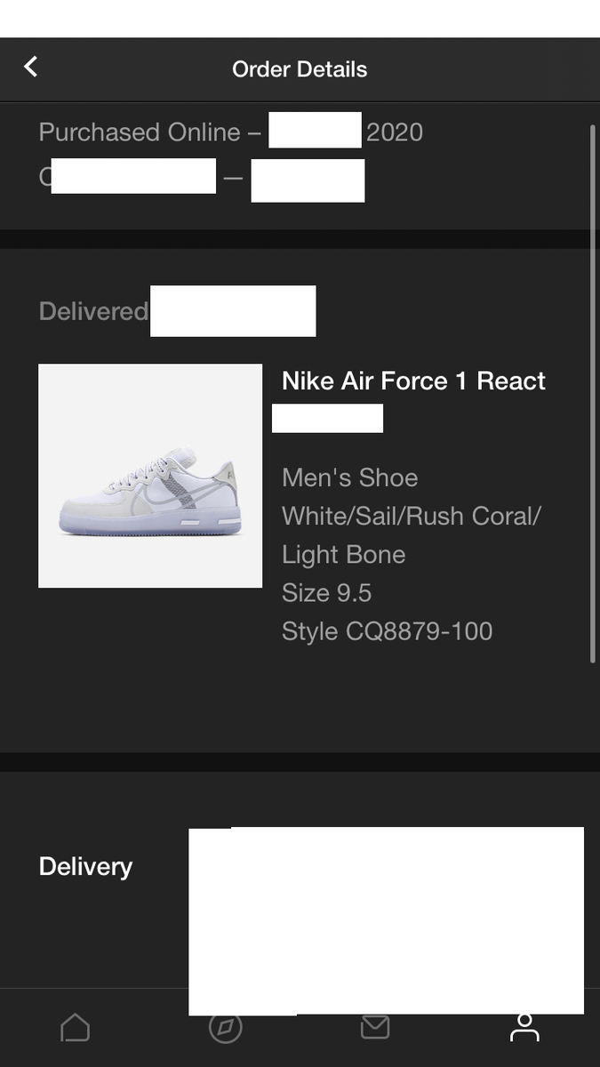Click the Delivery section label
This screenshot has height=1067, width=600.
coord(85,867)
